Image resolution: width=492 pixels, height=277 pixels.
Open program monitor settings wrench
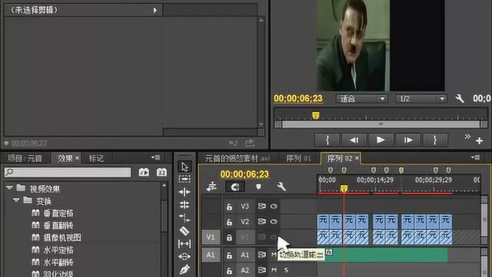pyautogui.click(x=460, y=99)
